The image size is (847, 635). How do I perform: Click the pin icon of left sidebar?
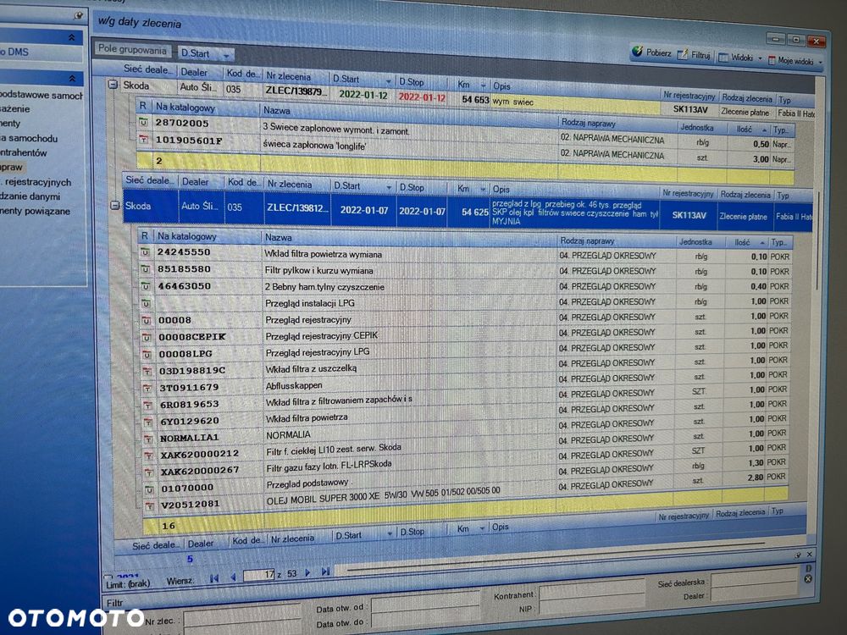pyautogui.click(x=79, y=15)
